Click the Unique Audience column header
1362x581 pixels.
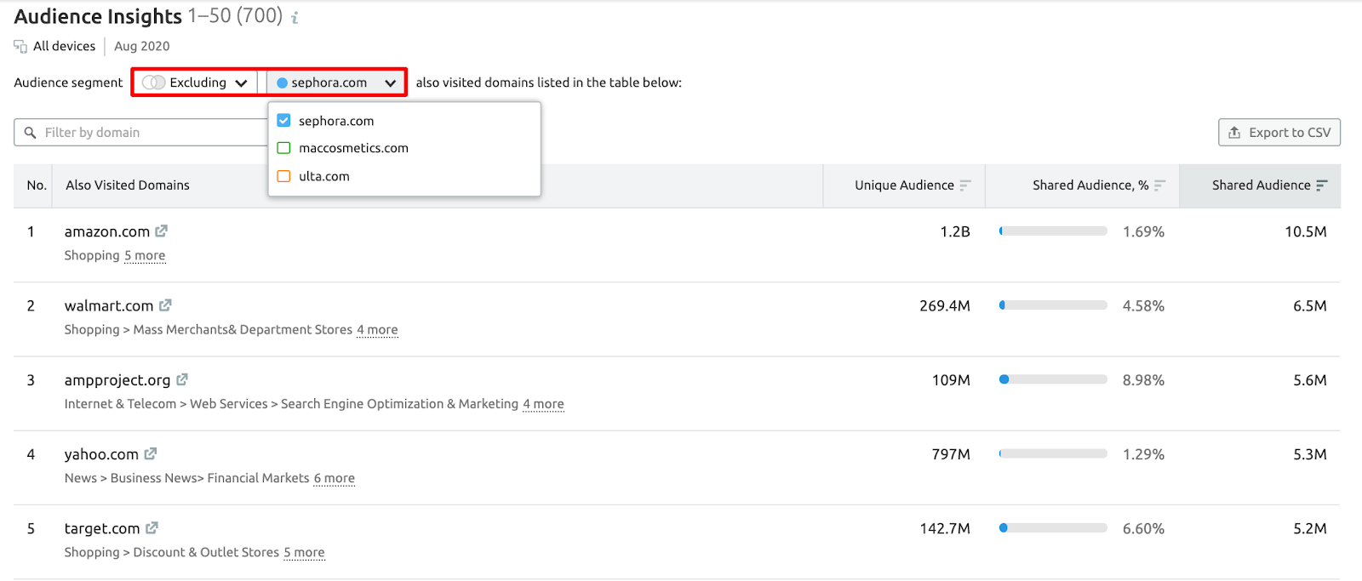[x=904, y=185]
